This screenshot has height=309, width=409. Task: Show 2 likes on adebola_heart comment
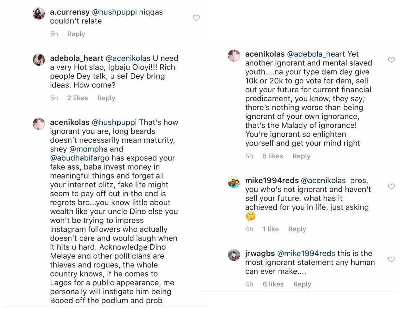pos(78,98)
